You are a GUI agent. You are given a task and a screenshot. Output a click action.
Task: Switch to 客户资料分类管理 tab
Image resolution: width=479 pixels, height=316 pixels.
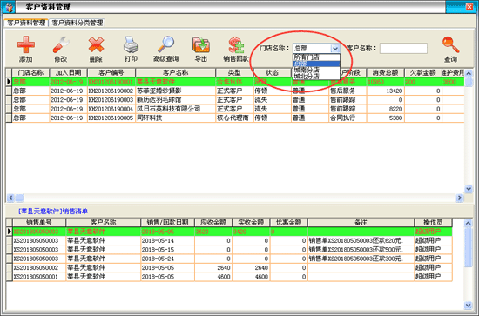pyautogui.click(x=78, y=23)
